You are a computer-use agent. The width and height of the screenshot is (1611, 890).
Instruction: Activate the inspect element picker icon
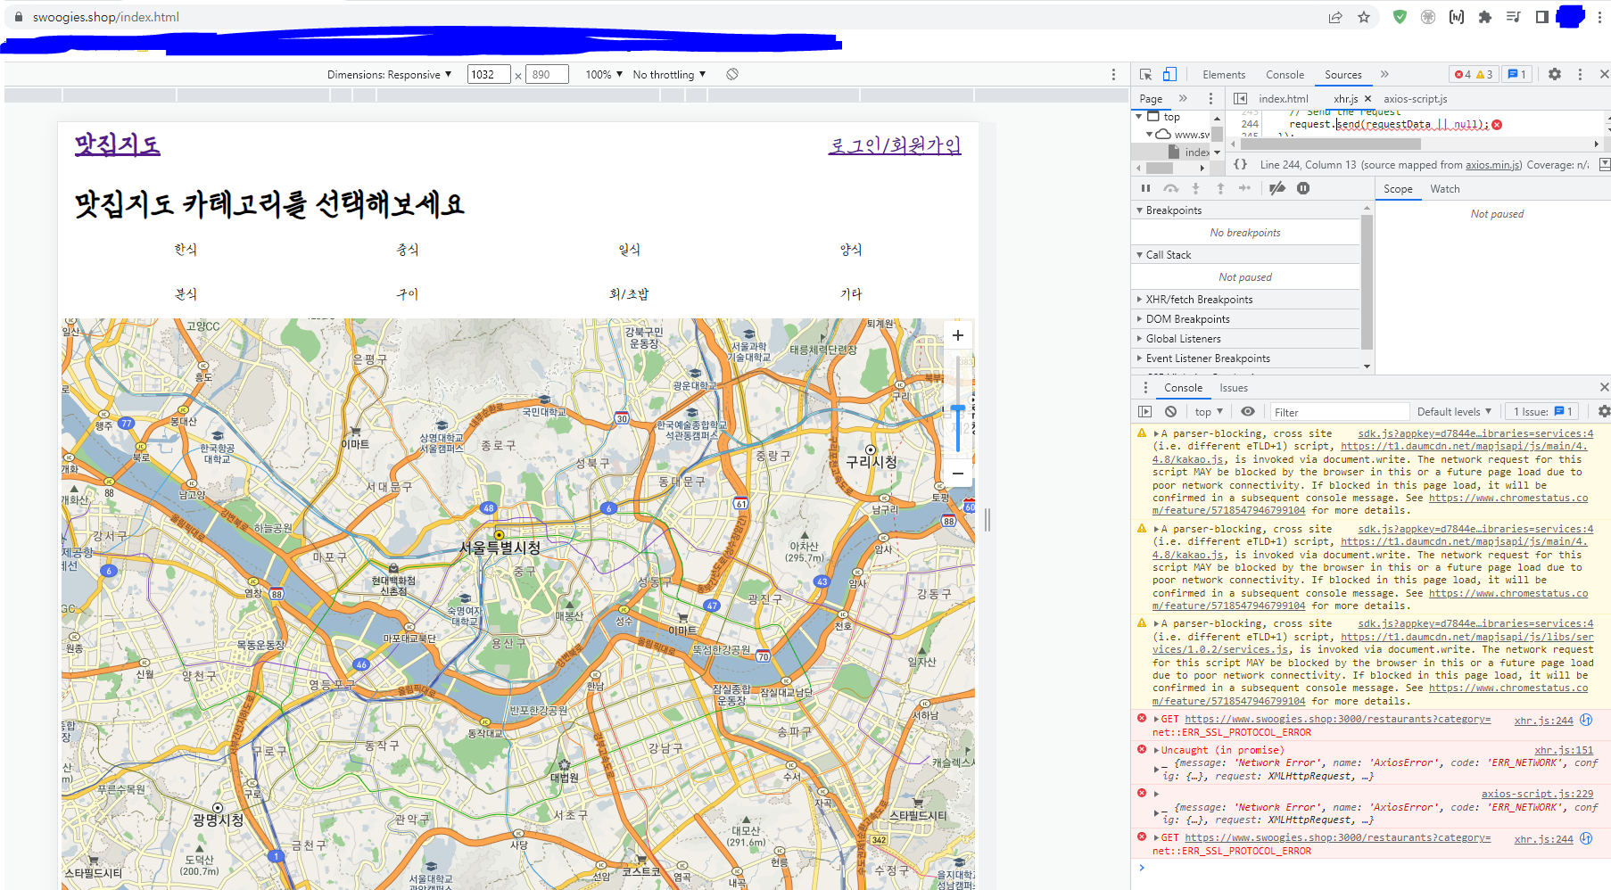click(x=1145, y=74)
